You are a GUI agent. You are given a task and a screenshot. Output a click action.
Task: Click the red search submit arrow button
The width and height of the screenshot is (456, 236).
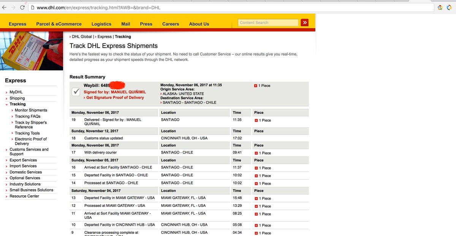point(304,23)
